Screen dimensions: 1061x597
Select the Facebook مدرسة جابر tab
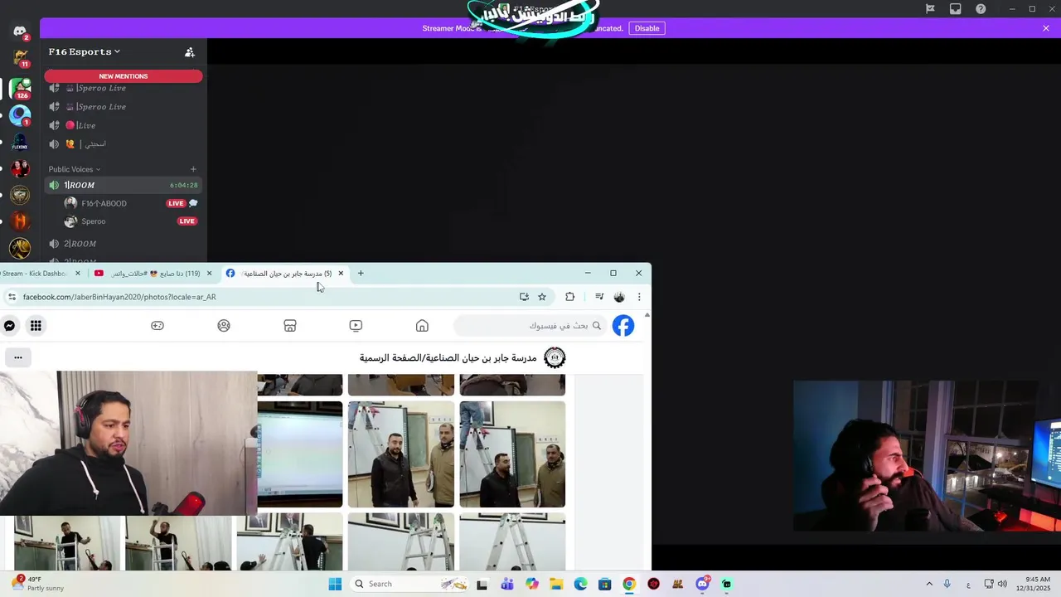(x=284, y=274)
